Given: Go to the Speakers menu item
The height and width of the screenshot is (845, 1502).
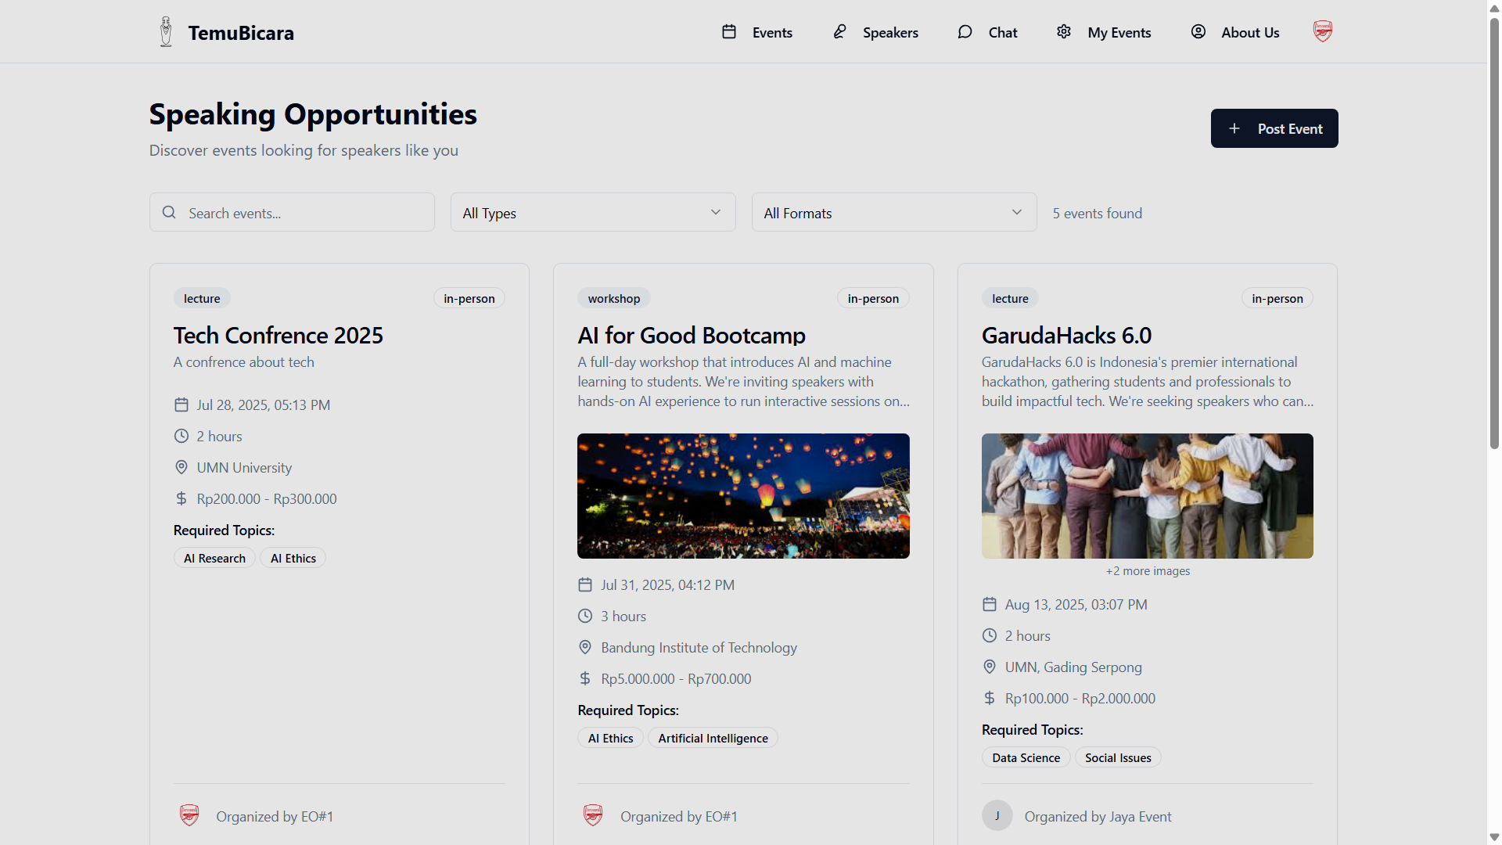Looking at the screenshot, I should [x=890, y=33].
